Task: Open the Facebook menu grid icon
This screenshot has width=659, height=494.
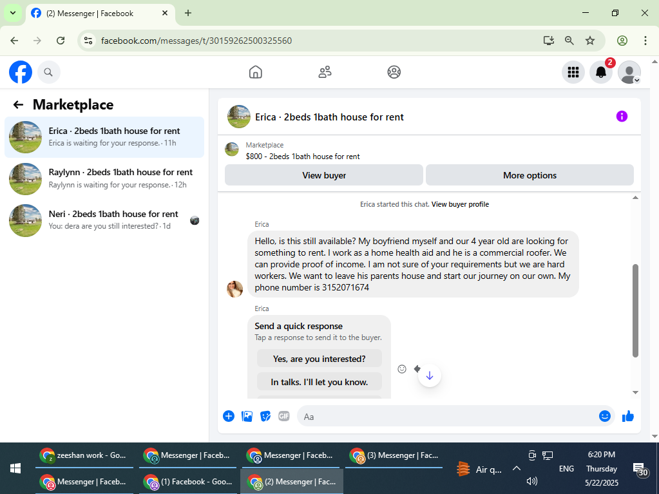Action: pos(573,72)
